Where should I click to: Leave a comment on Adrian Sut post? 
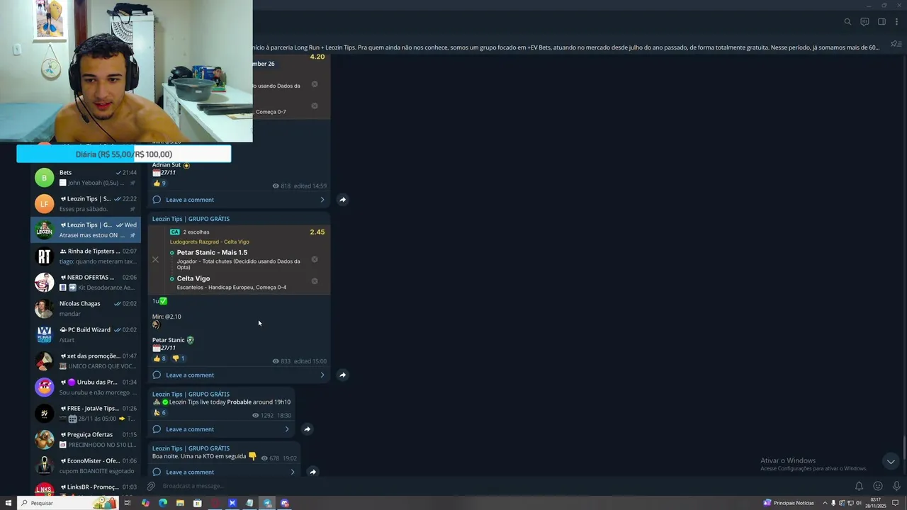point(189,200)
